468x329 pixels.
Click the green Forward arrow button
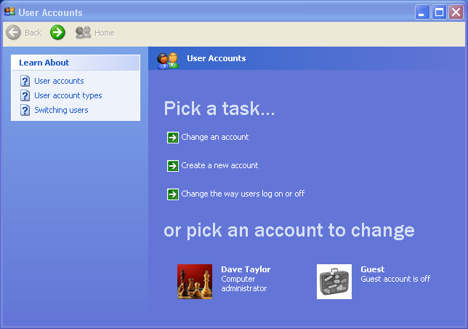click(x=57, y=33)
